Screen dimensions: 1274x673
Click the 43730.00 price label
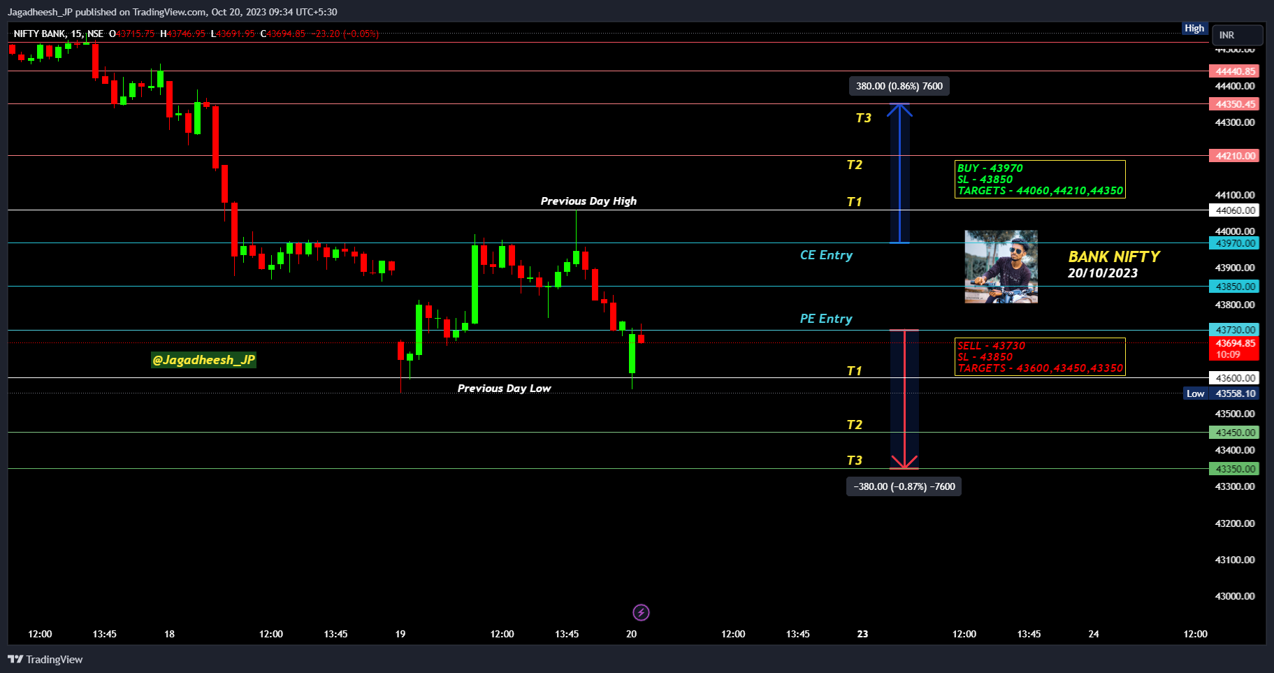point(1234,330)
